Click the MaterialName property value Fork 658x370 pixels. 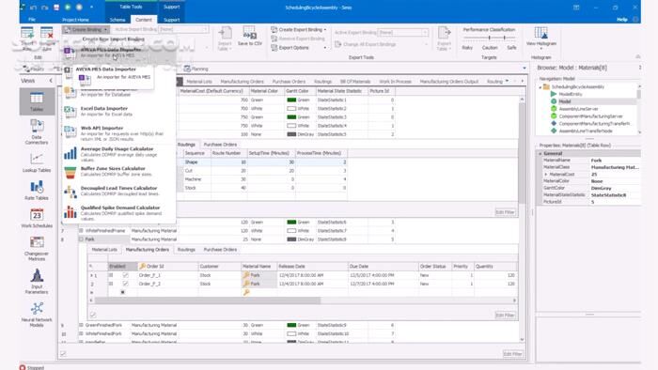[x=596, y=161]
